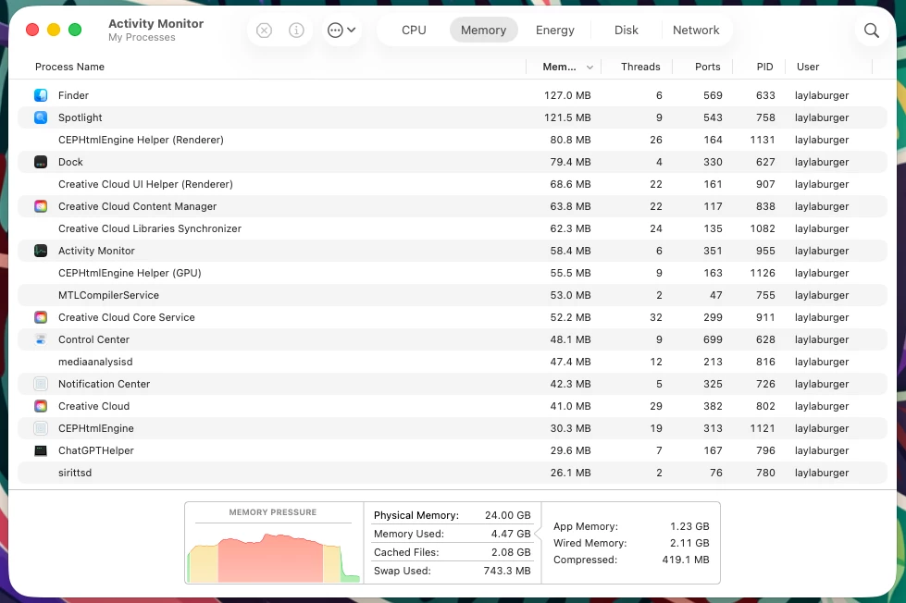Viewport: 906px width, 603px height.
Task: Switch to the Energy tab
Action: [x=554, y=30]
